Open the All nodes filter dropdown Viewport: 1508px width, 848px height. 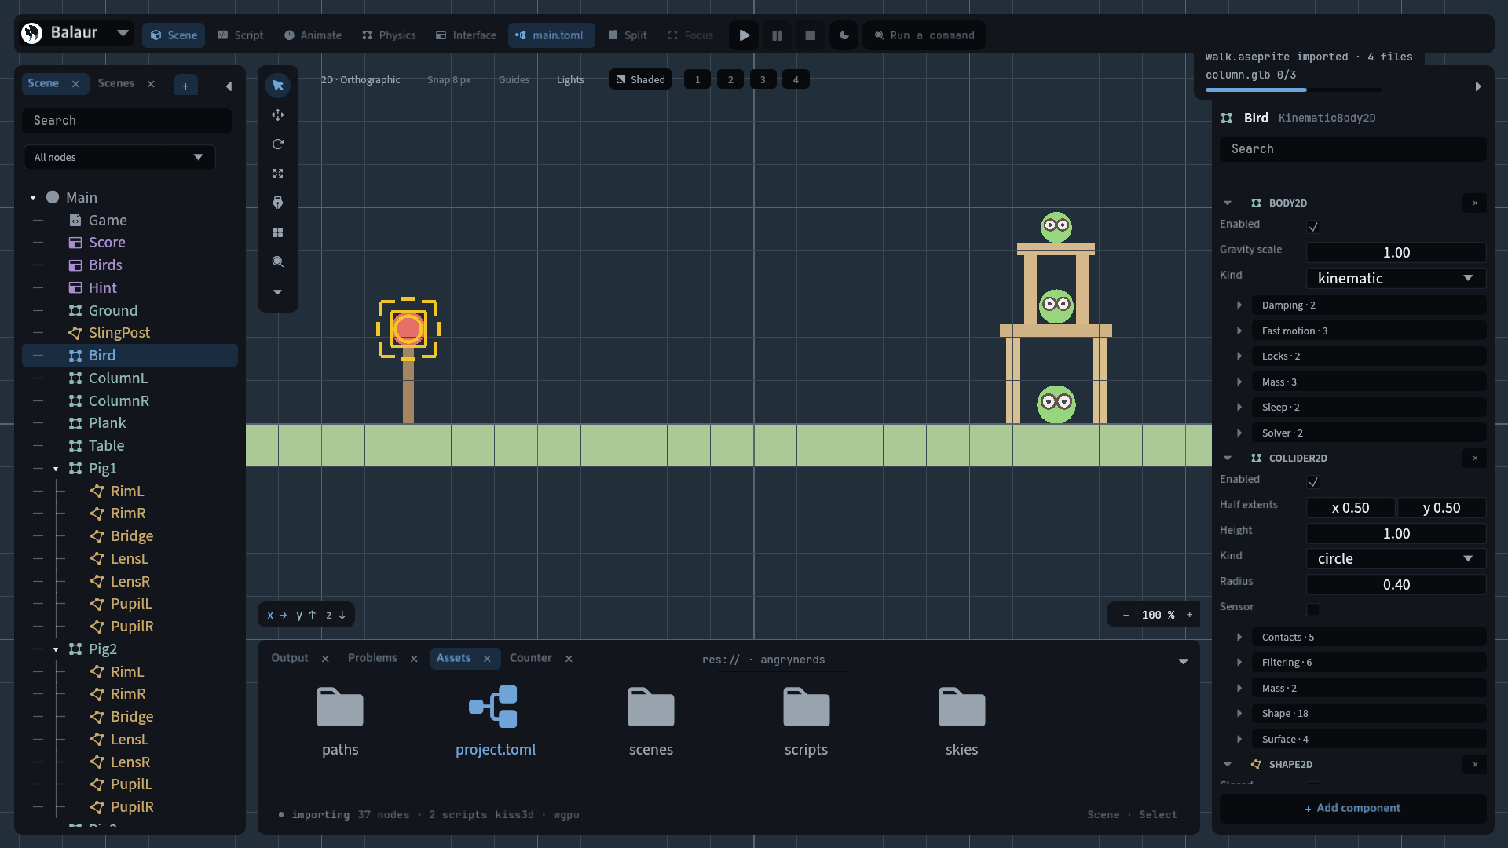pos(119,158)
